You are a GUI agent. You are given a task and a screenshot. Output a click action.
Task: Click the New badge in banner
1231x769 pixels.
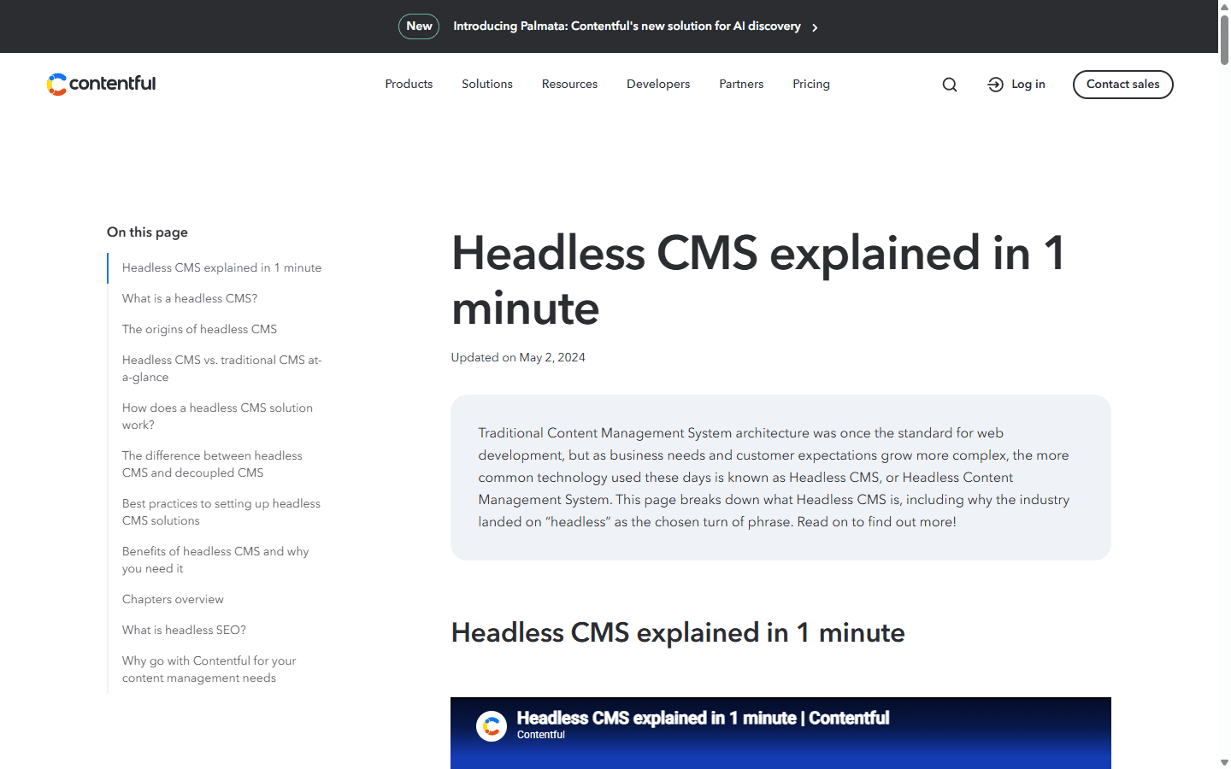tap(419, 26)
